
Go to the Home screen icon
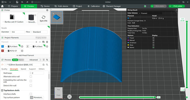pyautogui.click(x=2, y=6)
